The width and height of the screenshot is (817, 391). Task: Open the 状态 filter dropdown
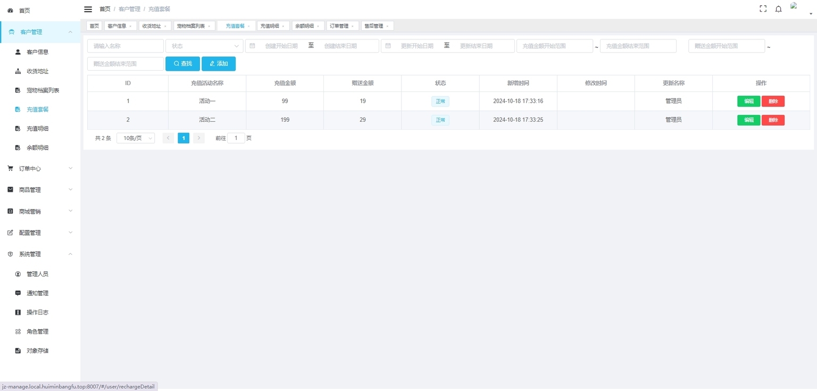(x=204, y=46)
